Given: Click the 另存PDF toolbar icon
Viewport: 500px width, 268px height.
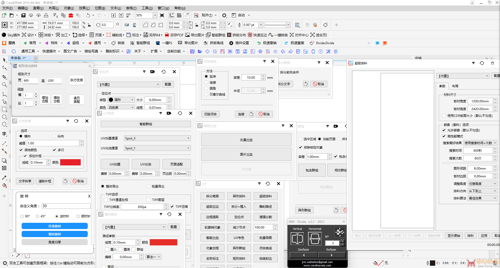Looking at the screenshot, I should coord(174,35).
